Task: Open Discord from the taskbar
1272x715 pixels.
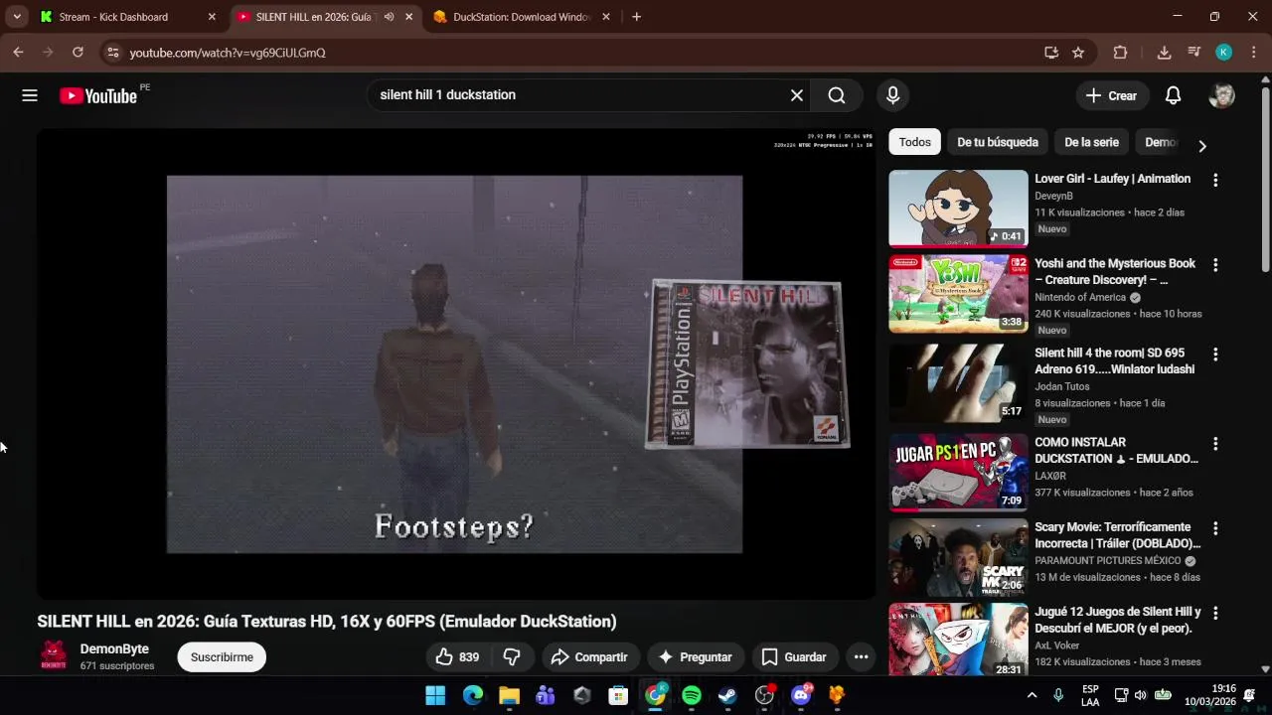Action: point(801,695)
